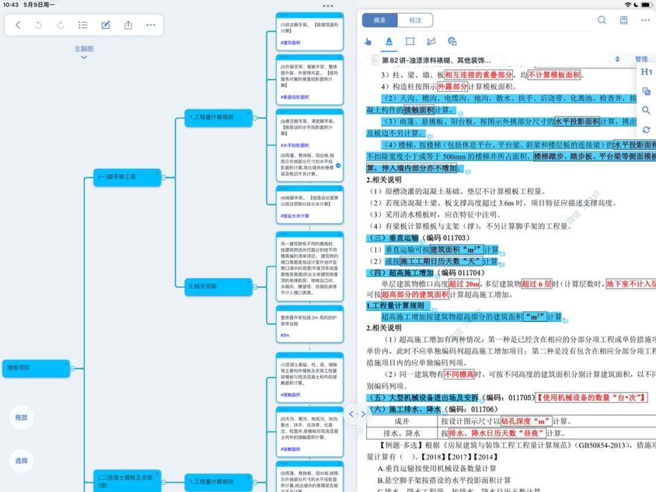
Task: Select the edit/compose icon in the left toolbar
Action: [x=105, y=25]
